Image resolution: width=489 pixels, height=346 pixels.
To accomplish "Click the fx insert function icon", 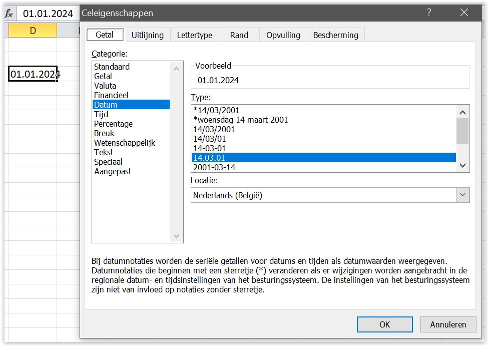I will (x=9, y=14).
